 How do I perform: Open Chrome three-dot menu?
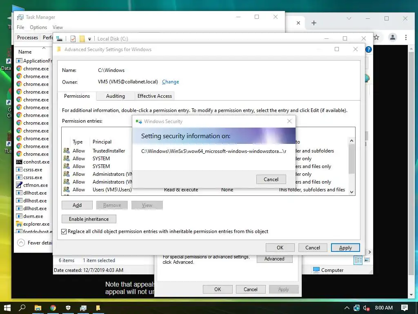tap(406, 37)
